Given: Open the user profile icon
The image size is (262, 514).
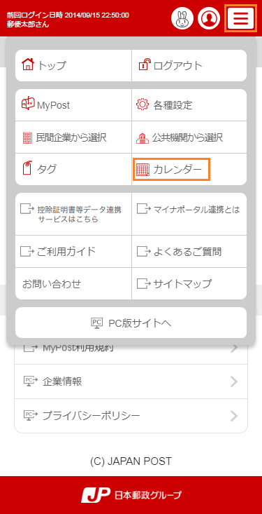Looking at the screenshot, I should click(x=208, y=19).
